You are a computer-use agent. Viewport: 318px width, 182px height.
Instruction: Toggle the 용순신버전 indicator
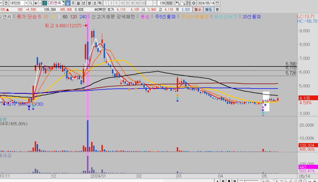click(226, 17)
